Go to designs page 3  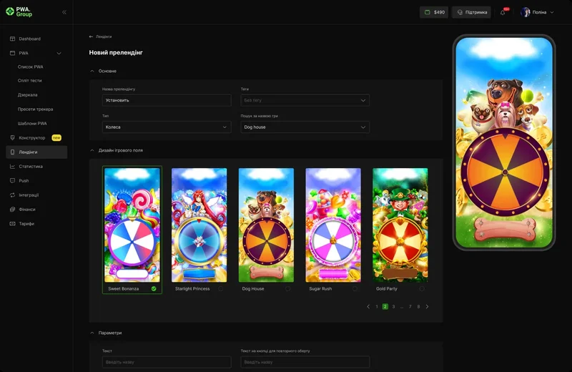(x=394, y=307)
